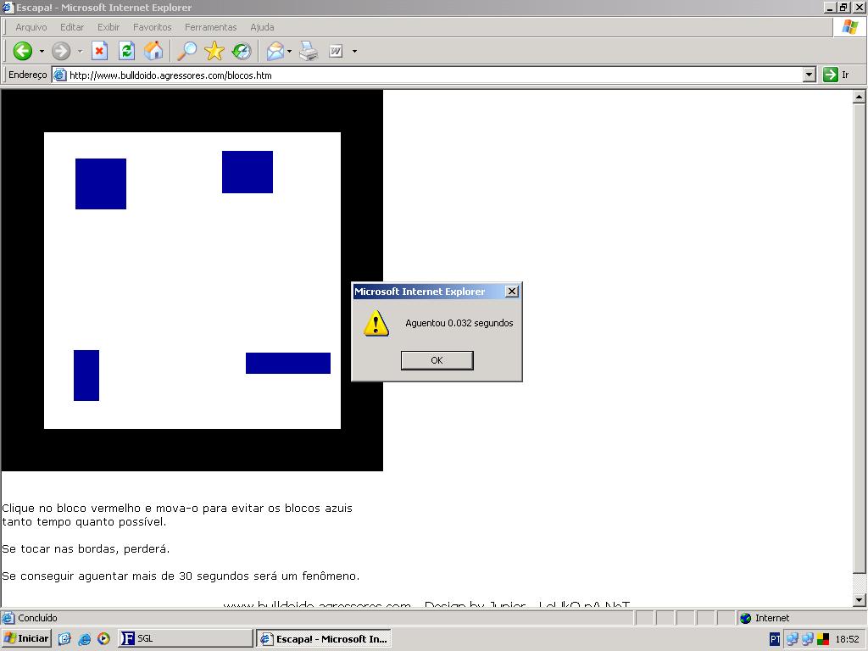
Task: Close the Microsoft Internet Explorer alert dialog
Action: coord(512,292)
